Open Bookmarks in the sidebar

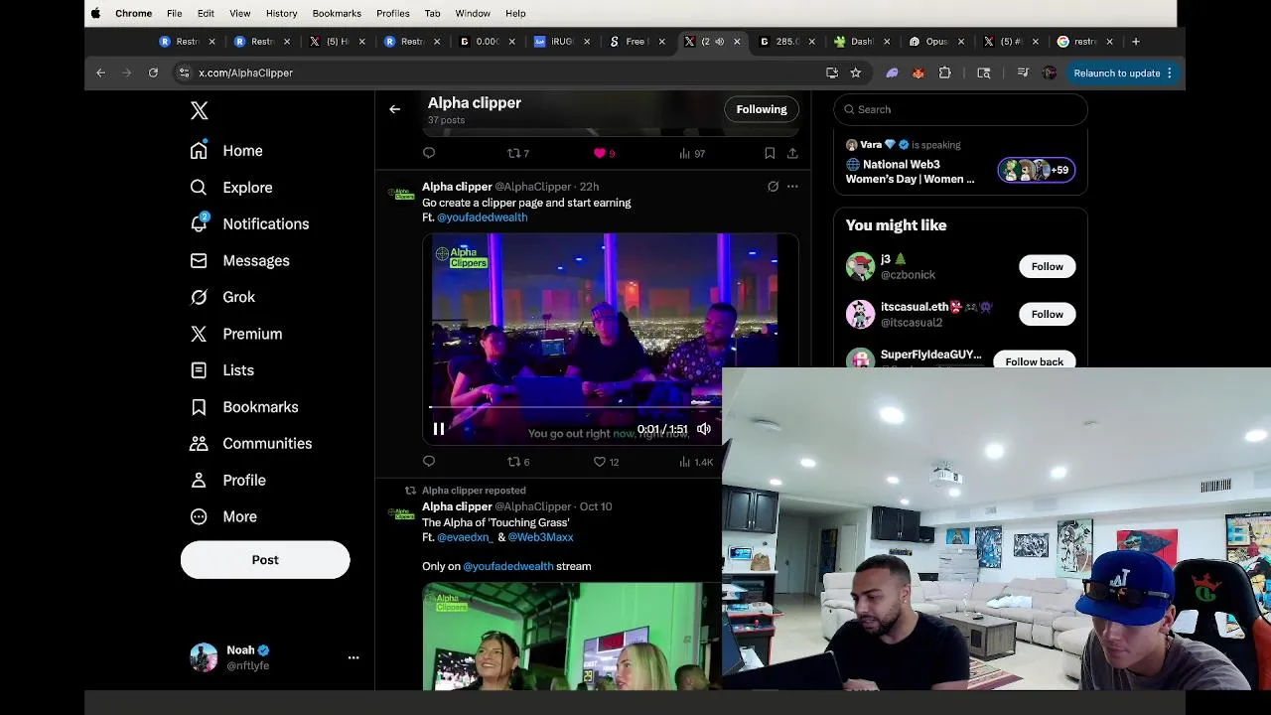point(243,407)
